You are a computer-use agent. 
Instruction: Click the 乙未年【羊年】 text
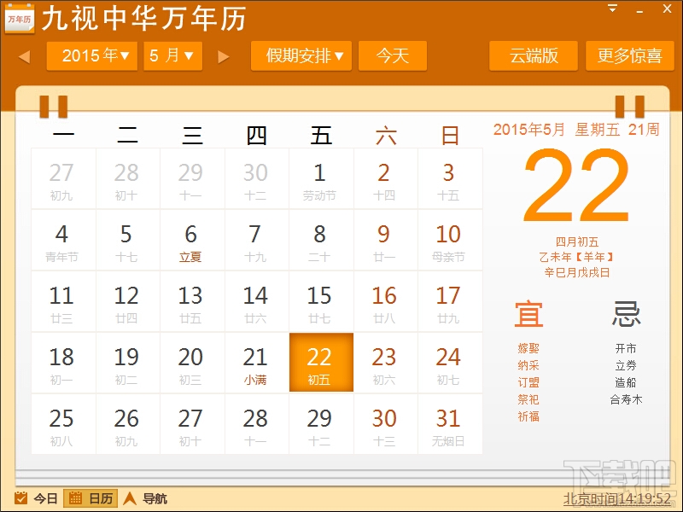click(577, 257)
